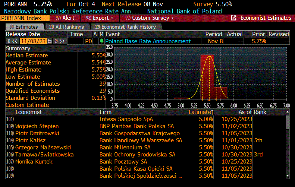Click Bank Gospodarstwa Krajowego firm

tap(139, 133)
